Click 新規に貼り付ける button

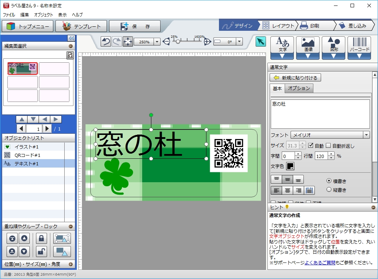(x=295, y=78)
